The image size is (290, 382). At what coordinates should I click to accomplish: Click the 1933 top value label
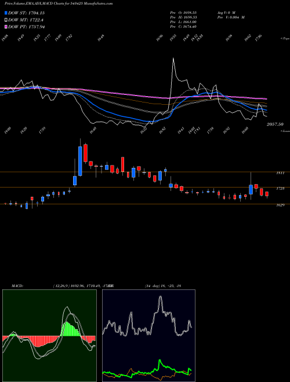click(173, 38)
